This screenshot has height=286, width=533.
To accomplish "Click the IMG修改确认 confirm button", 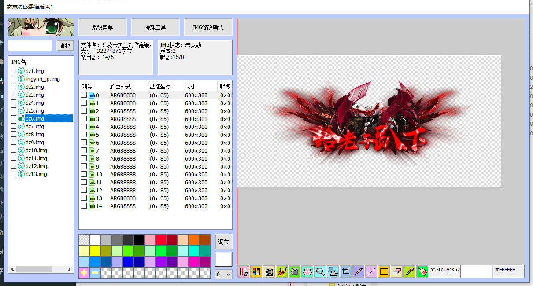I will pos(208,27).
